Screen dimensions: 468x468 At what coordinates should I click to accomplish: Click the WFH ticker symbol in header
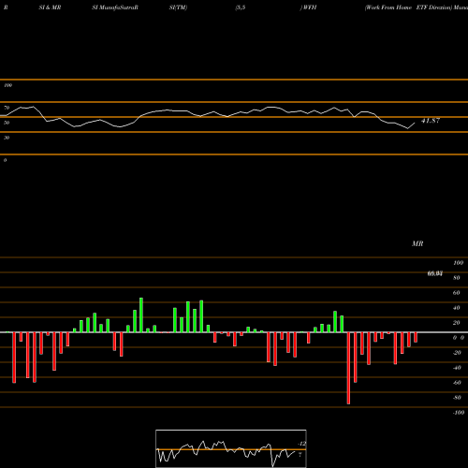pyautogui.click(x=310, y=7)
